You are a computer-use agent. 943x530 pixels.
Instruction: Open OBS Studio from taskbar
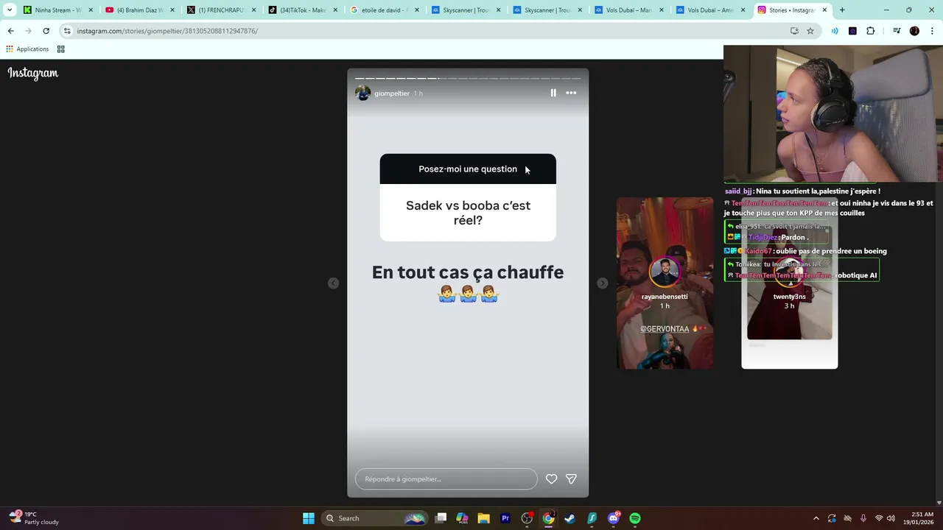[527, 518]
